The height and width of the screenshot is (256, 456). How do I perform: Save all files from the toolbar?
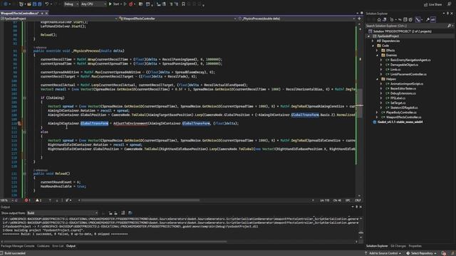(40, 4)
